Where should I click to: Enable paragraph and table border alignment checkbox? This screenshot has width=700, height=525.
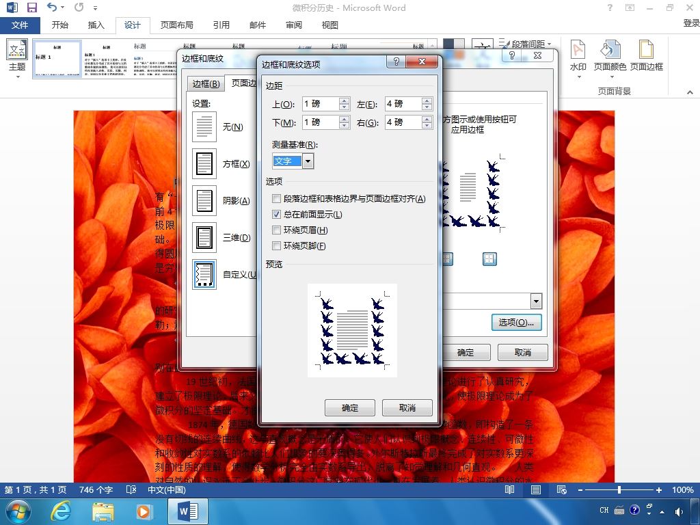[x=276, y=199]
